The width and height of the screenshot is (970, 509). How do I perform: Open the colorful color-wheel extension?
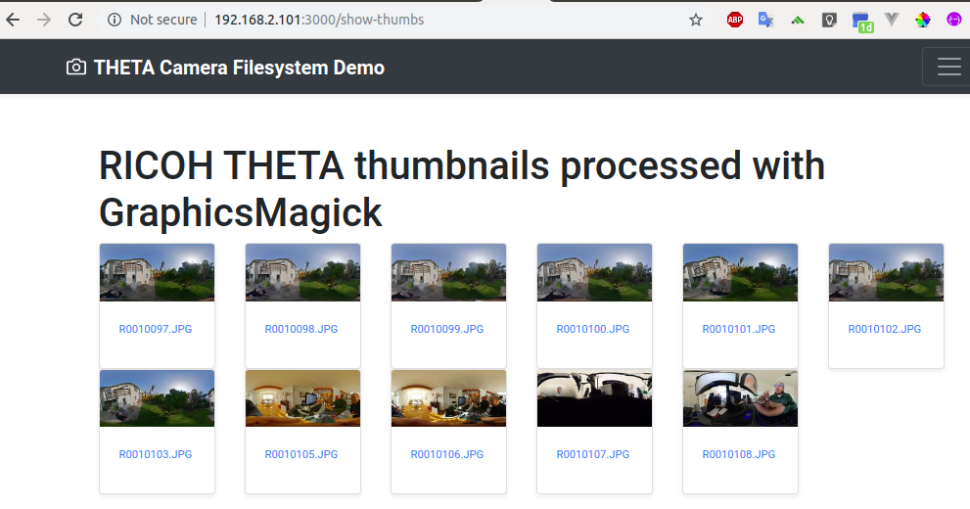(x=922, y=20)
